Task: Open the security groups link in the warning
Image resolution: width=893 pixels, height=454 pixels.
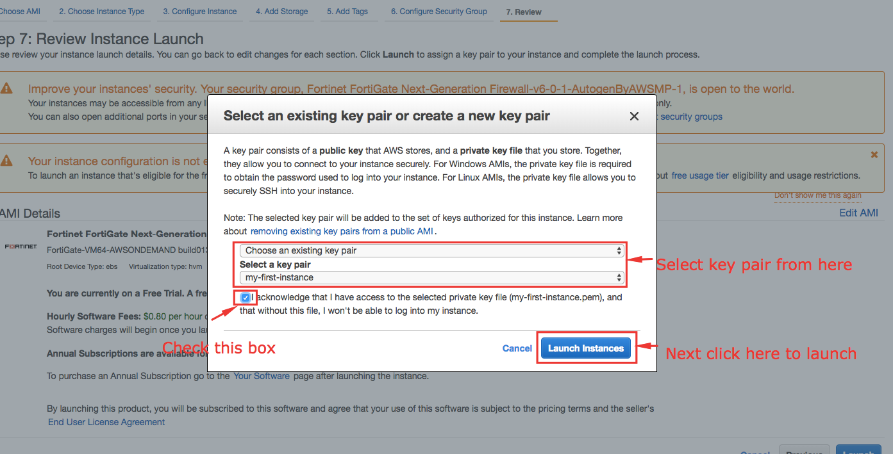Action: tap(691, 117)
